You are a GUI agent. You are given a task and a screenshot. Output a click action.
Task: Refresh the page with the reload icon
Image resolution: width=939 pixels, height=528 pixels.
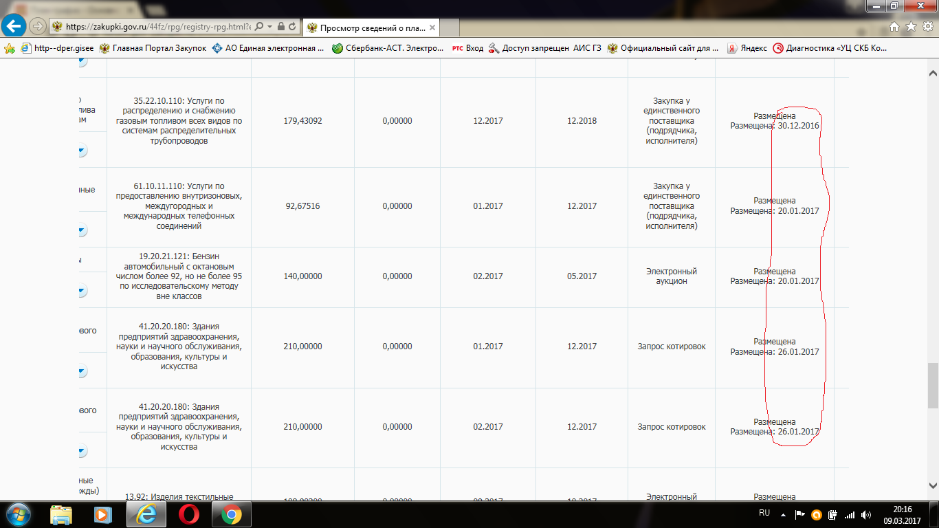(292, 26)
